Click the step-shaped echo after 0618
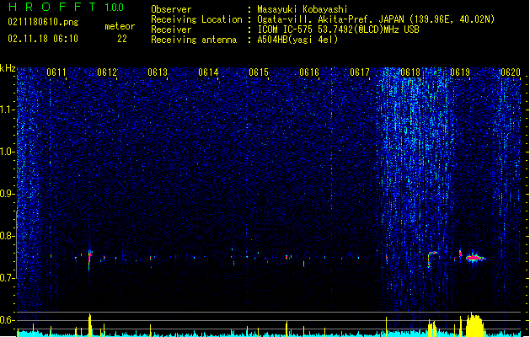Image resolution: width=530 pixels, height=337 pixels. 432,259
